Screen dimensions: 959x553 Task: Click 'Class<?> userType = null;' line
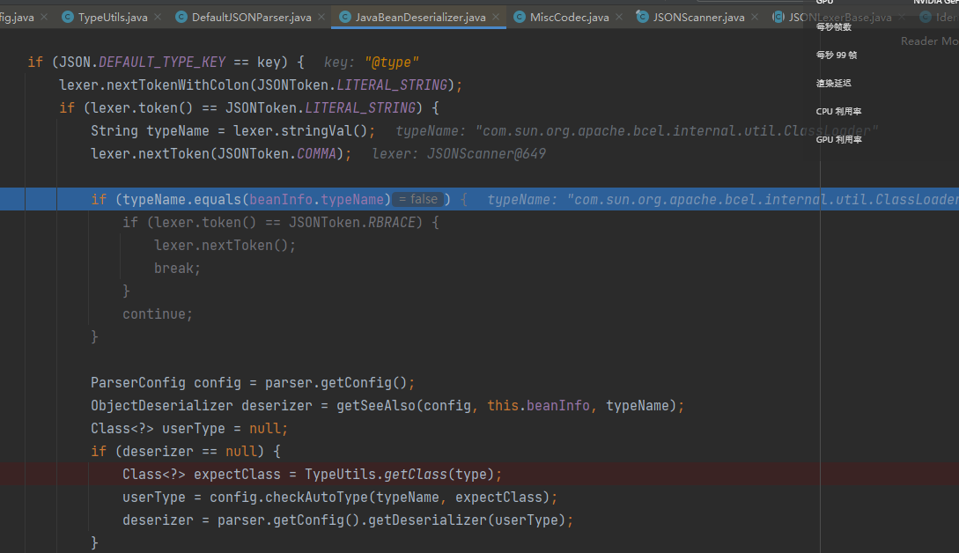tap(189, 429)
